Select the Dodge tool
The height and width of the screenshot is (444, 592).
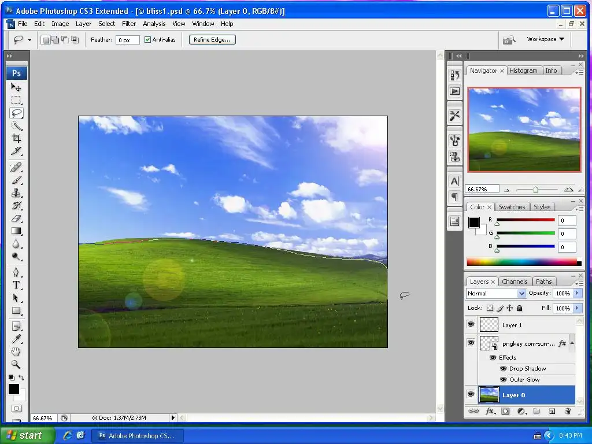point(16,257)
